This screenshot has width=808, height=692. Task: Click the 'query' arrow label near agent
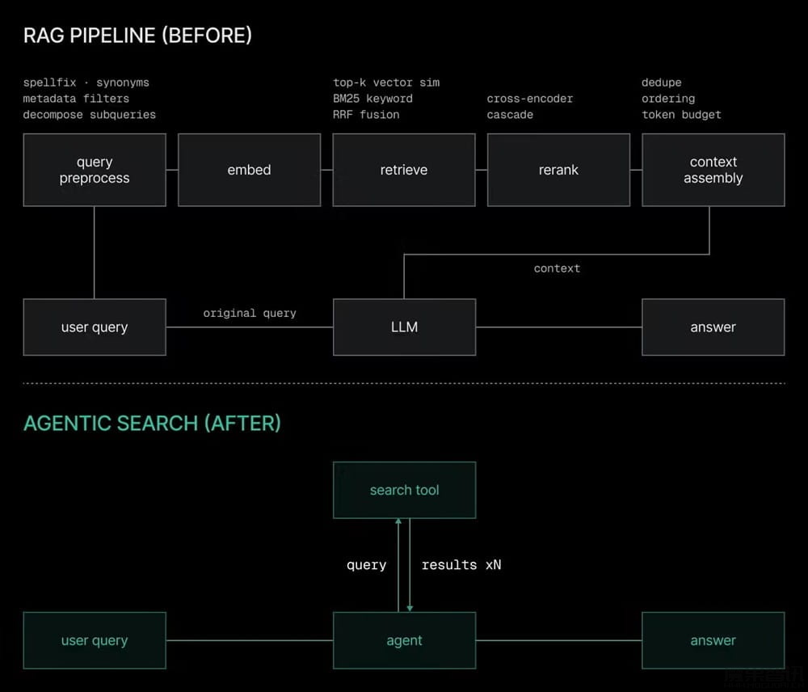366,565
